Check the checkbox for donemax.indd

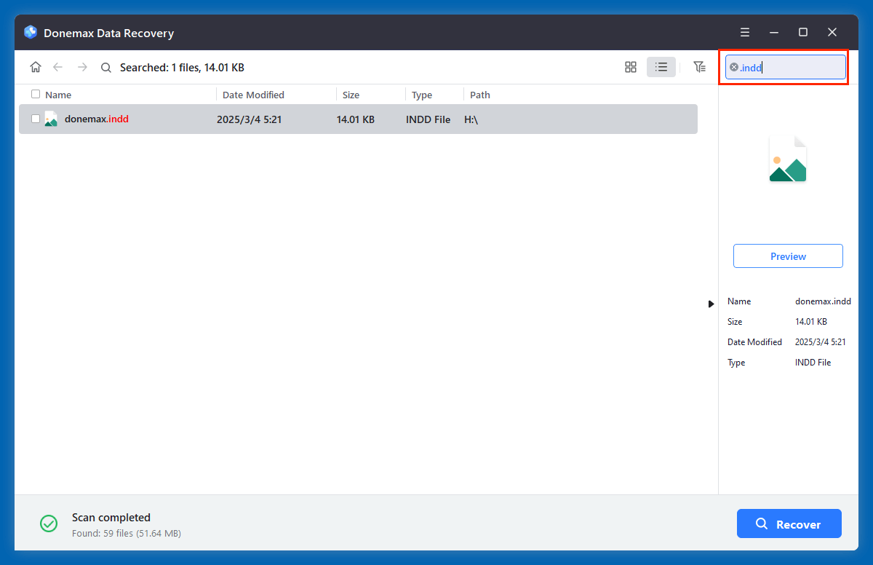35,119
